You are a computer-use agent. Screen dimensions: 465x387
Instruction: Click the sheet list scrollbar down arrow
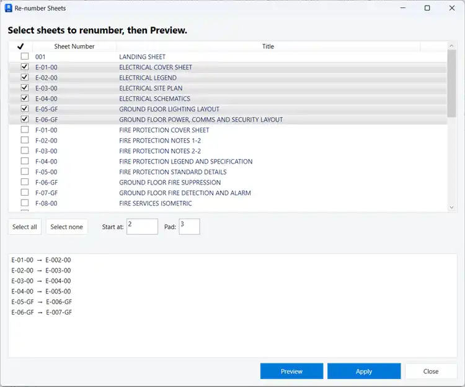[452, 207]
